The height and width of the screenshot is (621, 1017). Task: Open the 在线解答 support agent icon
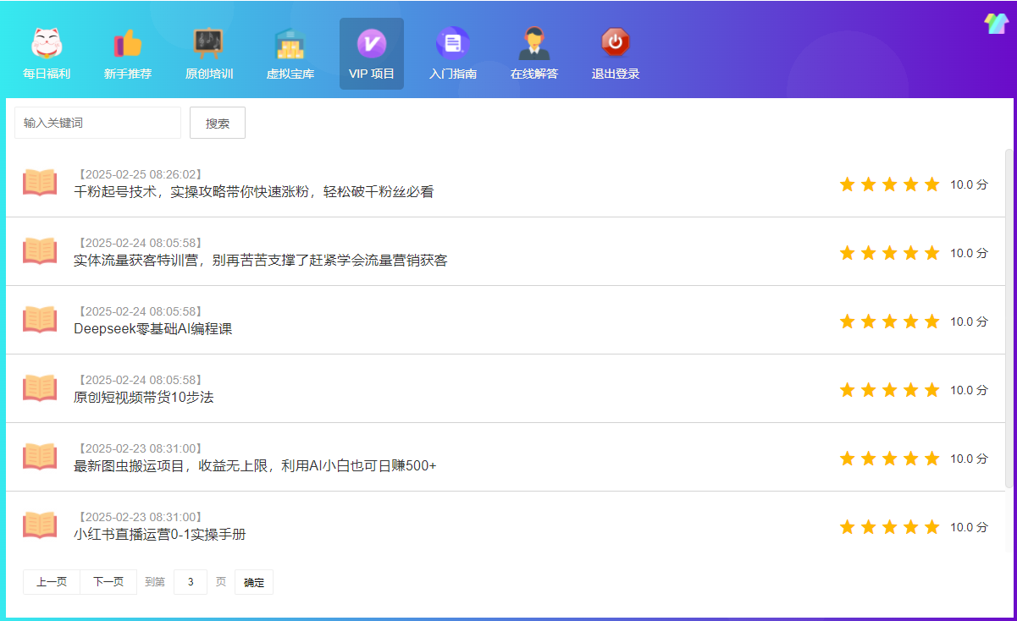point(534,42)
